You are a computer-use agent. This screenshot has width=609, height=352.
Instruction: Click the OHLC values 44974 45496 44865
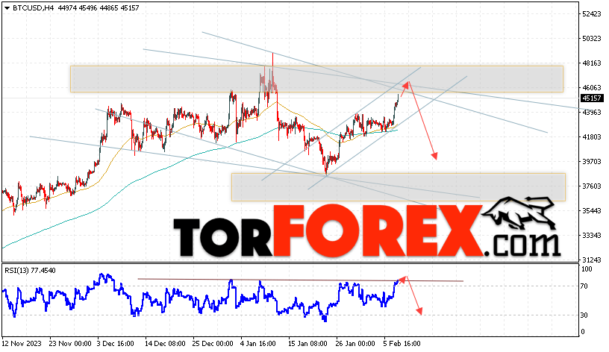click(88, 7)
